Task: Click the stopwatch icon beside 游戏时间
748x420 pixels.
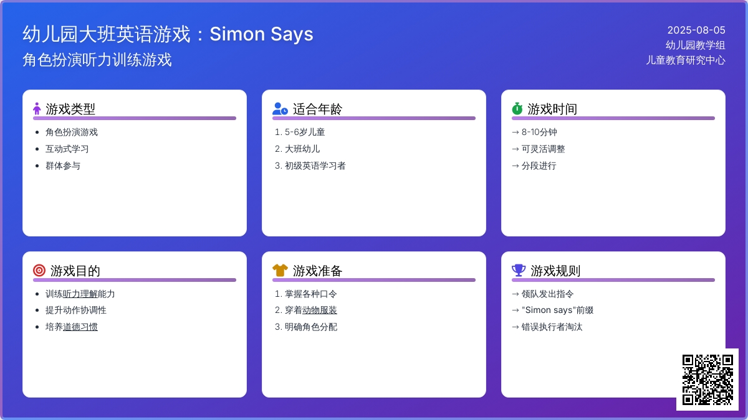Action: coord(517,109)
